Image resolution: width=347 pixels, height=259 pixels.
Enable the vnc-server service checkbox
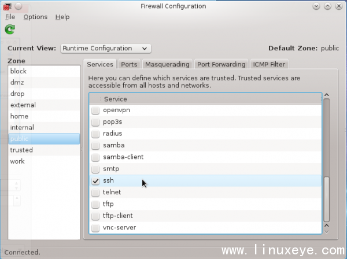[x=95, y=228]
